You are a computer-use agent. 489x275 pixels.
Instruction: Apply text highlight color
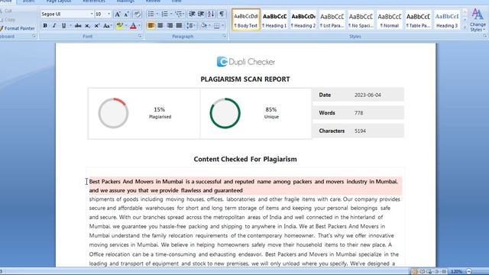click(119, 25)
